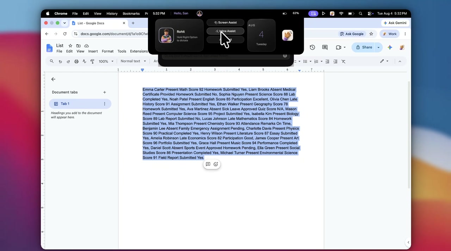Click the Inline Assist button
The image size is (451, 251).
click(225, 31)
